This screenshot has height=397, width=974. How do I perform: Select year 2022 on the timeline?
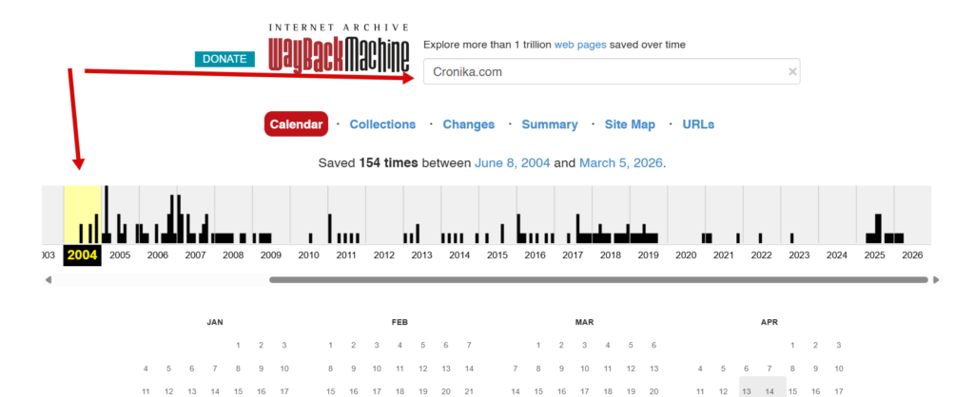pyautogui.click(x=761, y=255)
